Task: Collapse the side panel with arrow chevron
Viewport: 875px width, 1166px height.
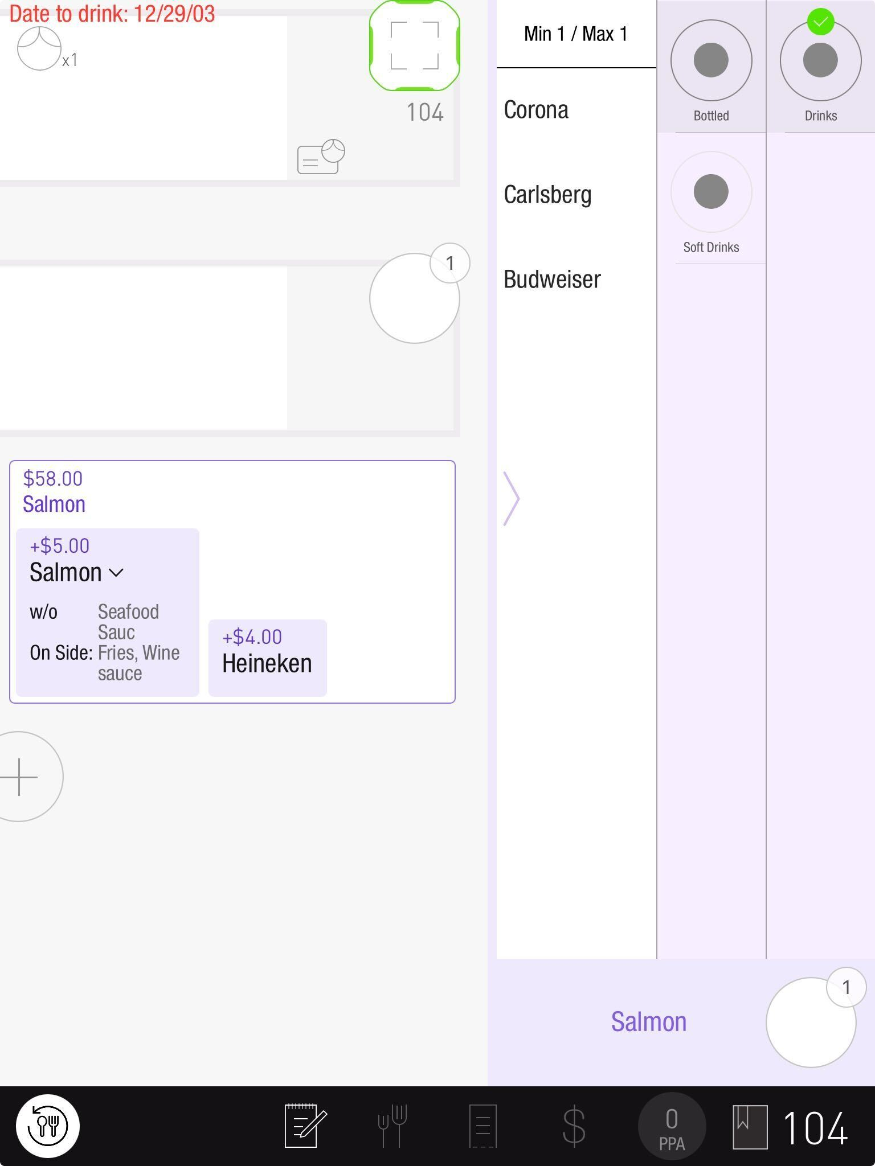Action: (511, 498)
